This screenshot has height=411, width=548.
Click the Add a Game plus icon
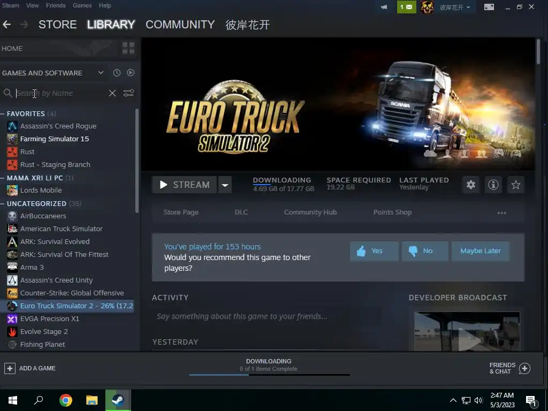pos(10,368)
